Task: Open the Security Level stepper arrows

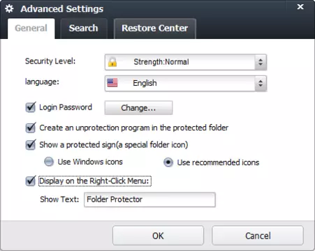Action: click(261, 62)
